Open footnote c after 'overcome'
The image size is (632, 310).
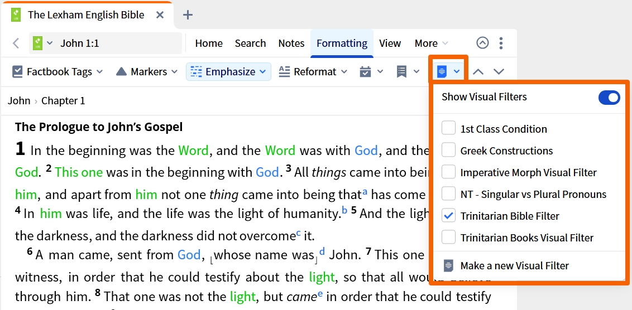coord(298,232)
